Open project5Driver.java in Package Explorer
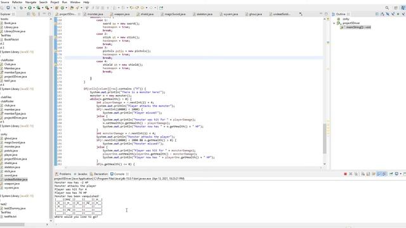This screenshot has width=406, height=228. point(15,159)
